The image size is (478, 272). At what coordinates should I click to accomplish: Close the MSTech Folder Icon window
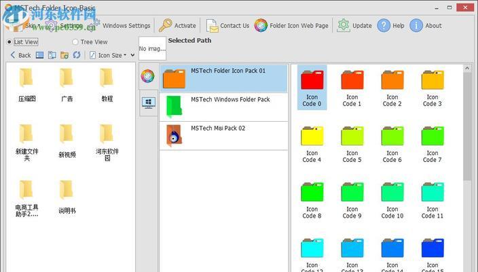tap(466, 7)
